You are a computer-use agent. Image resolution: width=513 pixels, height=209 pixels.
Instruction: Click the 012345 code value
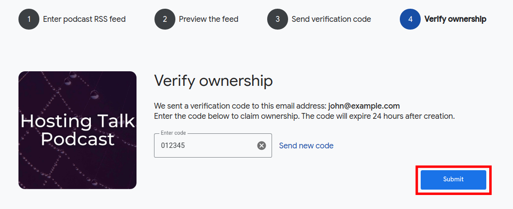(173, 145)
